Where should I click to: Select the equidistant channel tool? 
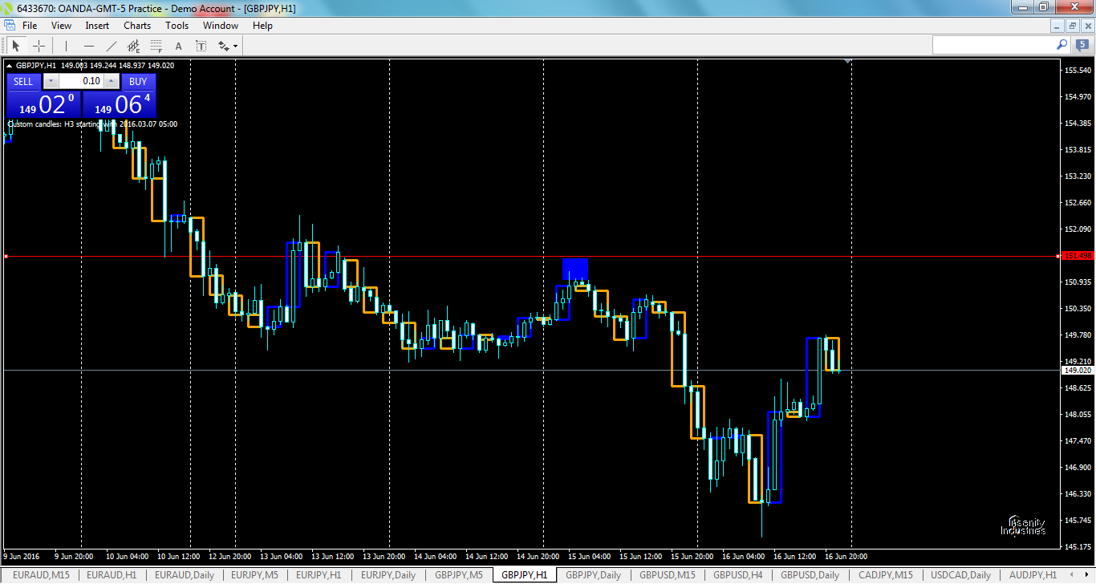pyautogui.click(x=134, y=45)
